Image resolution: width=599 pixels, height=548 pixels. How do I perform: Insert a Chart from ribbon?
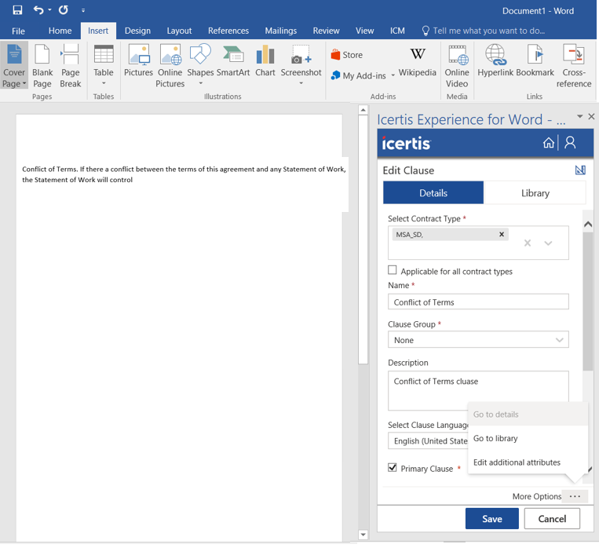point(265,61)
